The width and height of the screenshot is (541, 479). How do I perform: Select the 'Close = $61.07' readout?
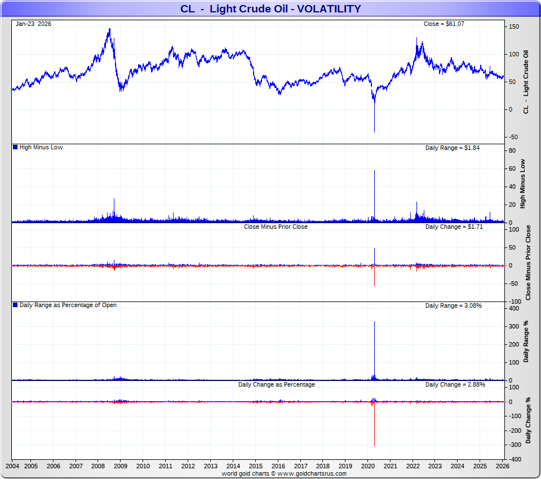[444, 24]
